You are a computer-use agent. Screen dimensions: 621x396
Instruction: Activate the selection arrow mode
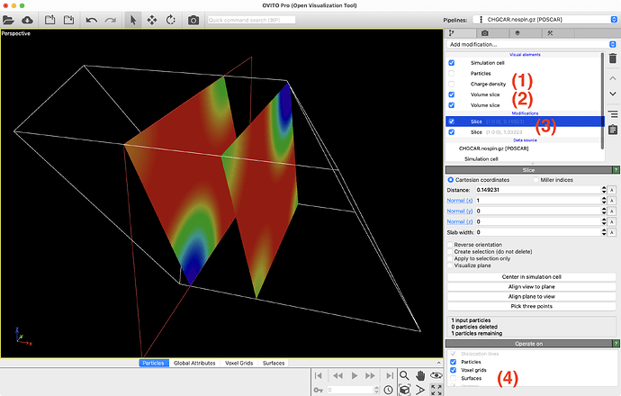click(x=133, y=20)
